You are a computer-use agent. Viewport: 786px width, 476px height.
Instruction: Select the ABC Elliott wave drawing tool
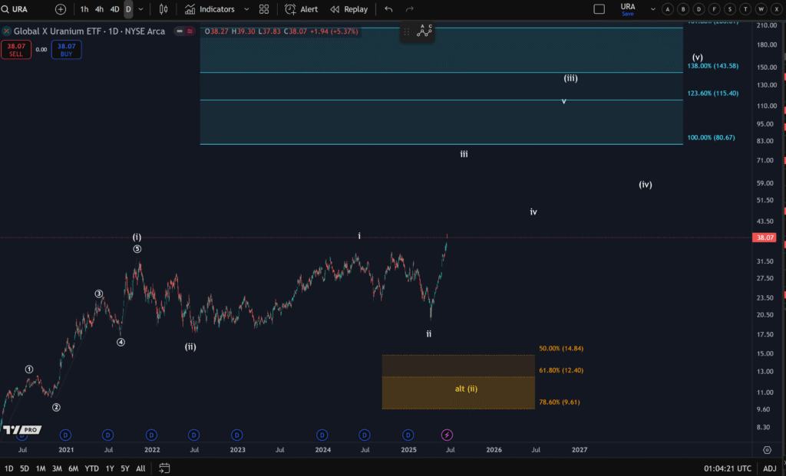pyautogui.click(x=424, y=31)
